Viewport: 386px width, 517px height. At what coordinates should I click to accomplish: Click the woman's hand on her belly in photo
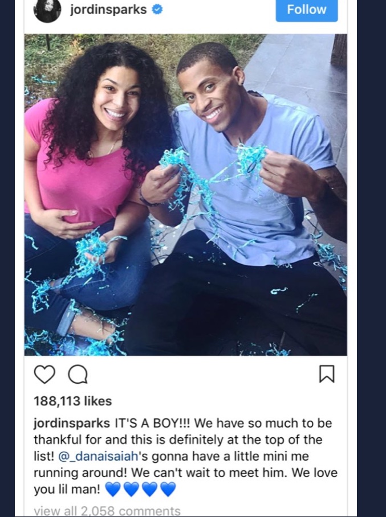[61, 224]
